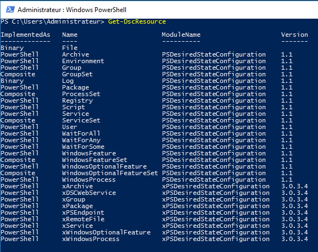Select the resource name xPackage
The height and width of the screenshot is (252, 318).
point(77,206)
